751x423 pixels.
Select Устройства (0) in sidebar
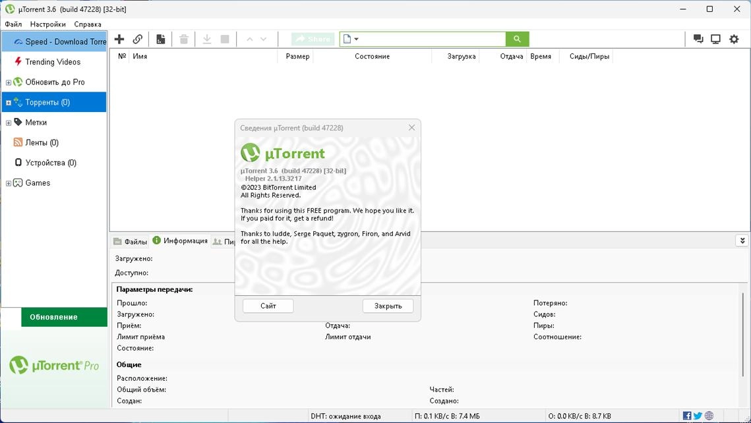pyautogui.click(x=51, y=163)
